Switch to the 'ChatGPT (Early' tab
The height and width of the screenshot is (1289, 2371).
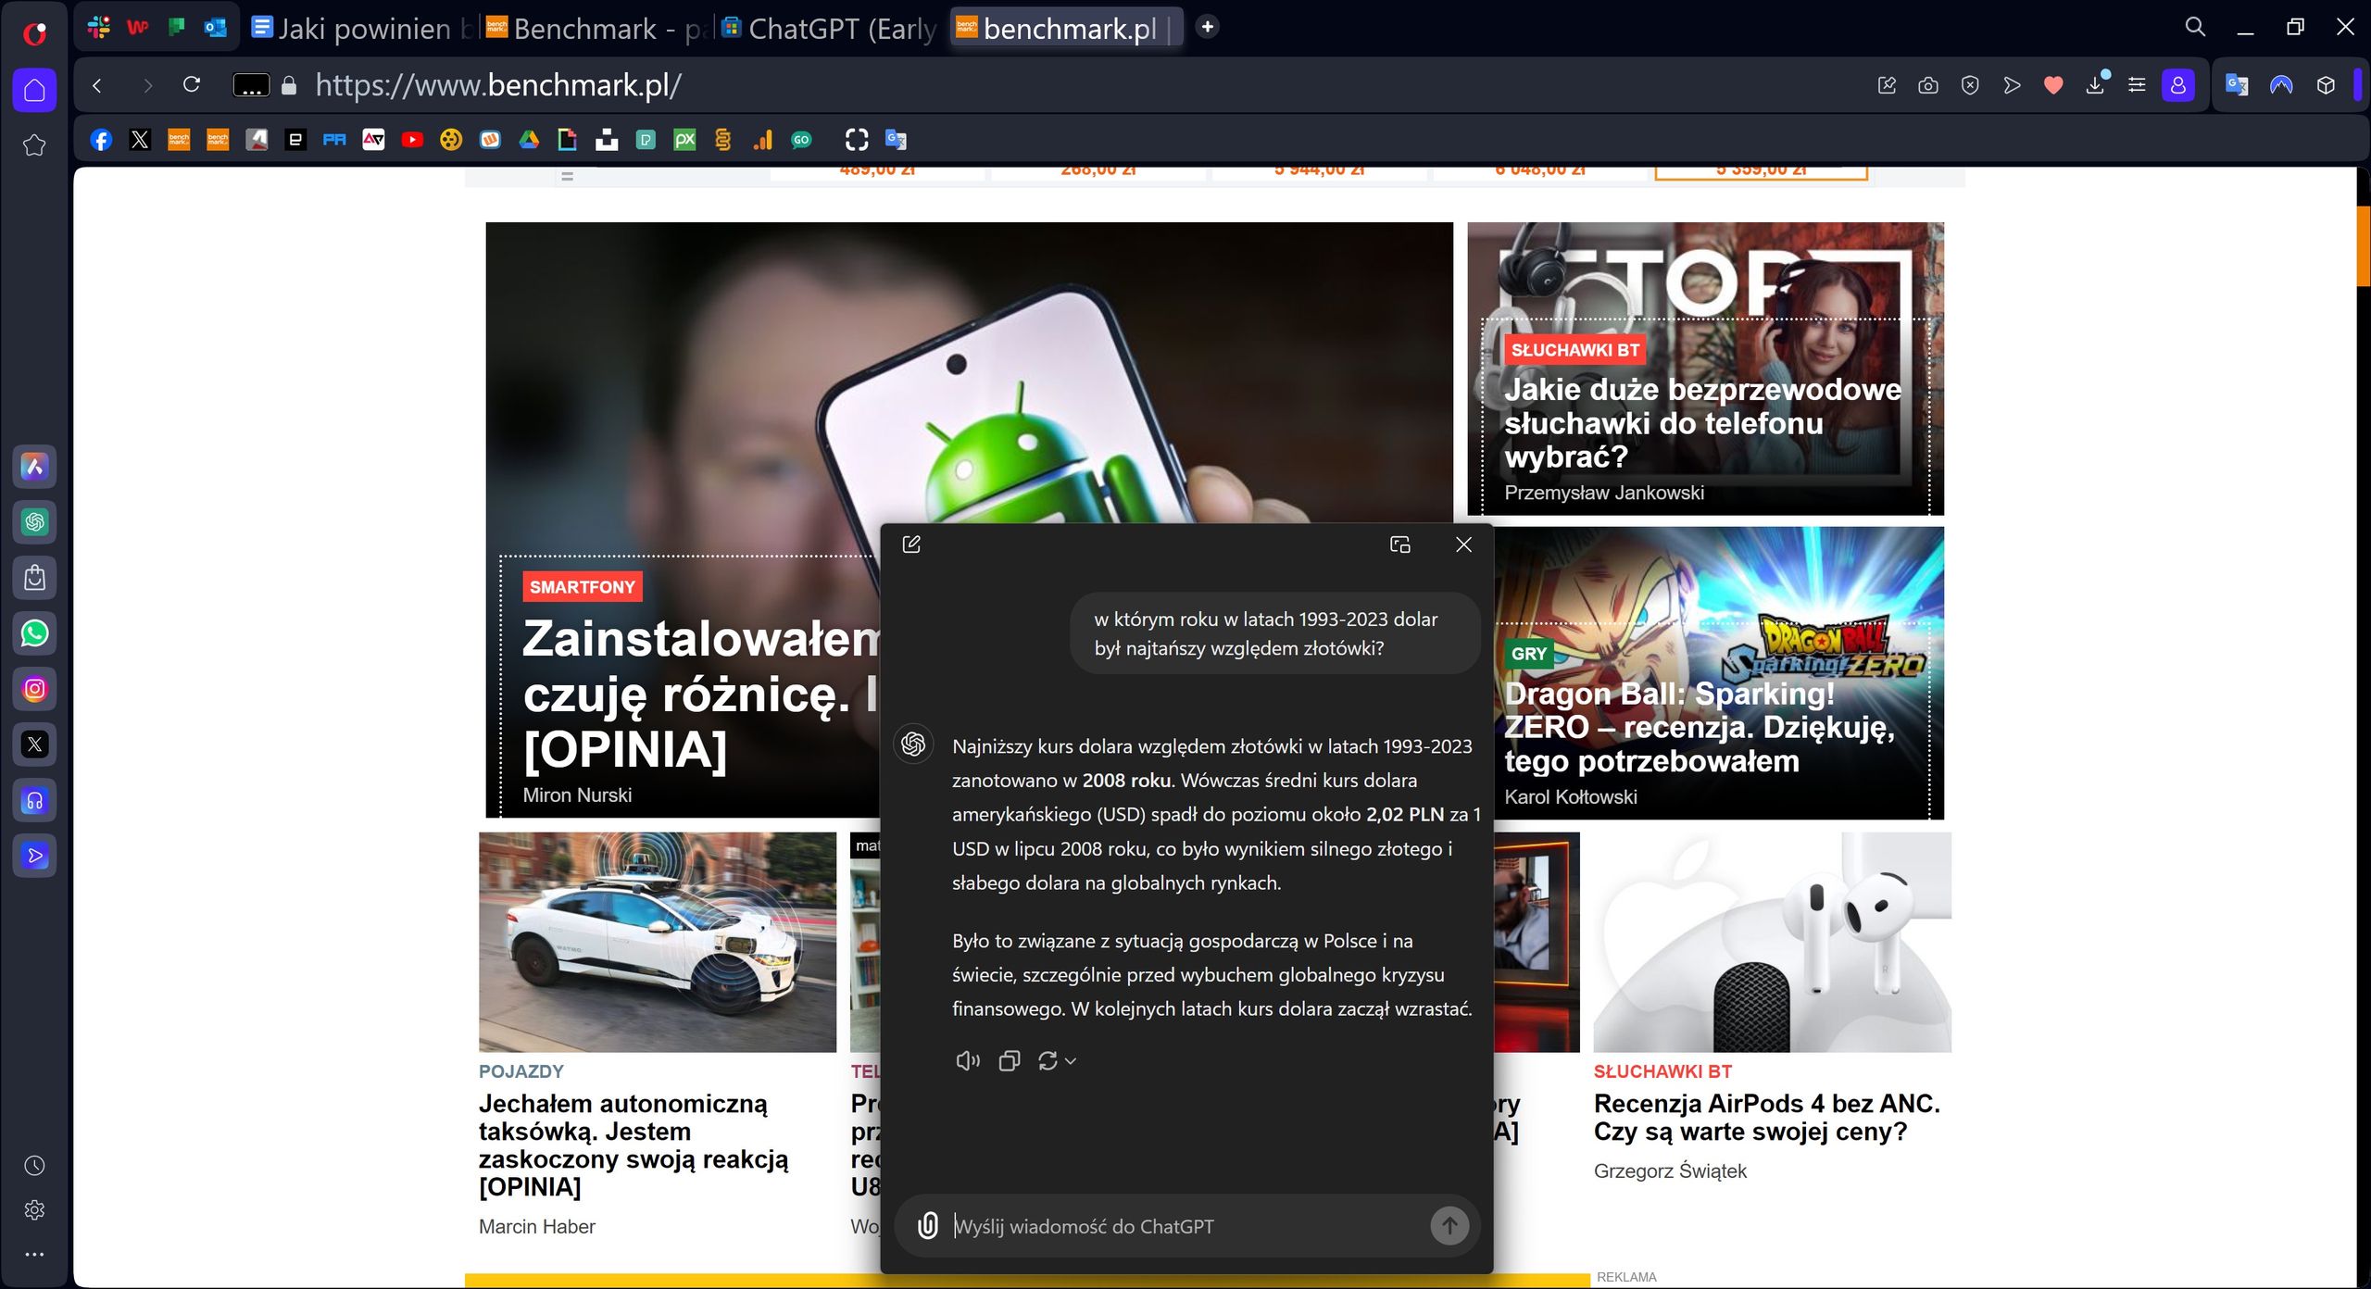pos(830,29)
